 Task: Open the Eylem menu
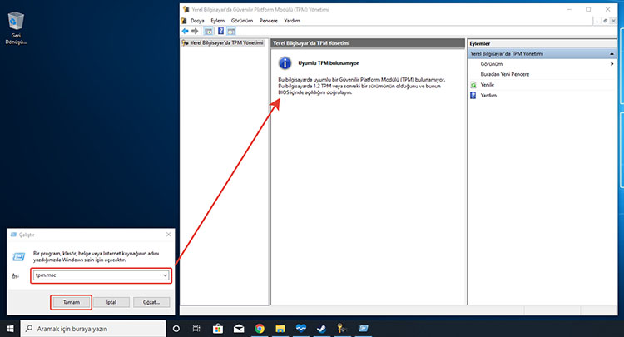pos(218,20)
